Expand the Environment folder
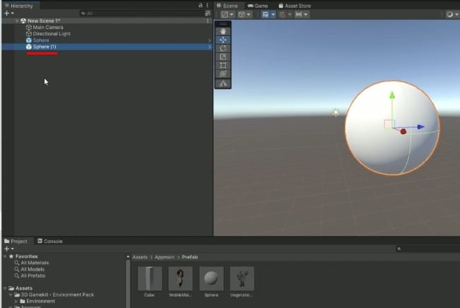Viewport: 460px width, 308px height. click(16, 301)
